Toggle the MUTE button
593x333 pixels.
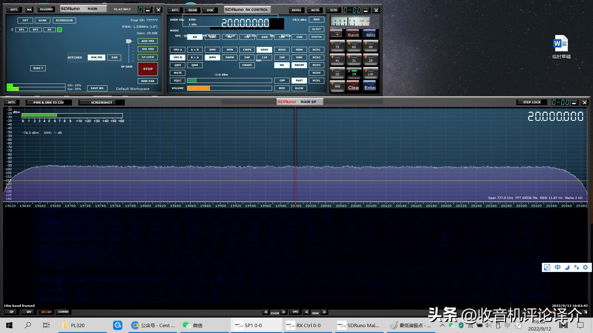[x=178, y=73]
